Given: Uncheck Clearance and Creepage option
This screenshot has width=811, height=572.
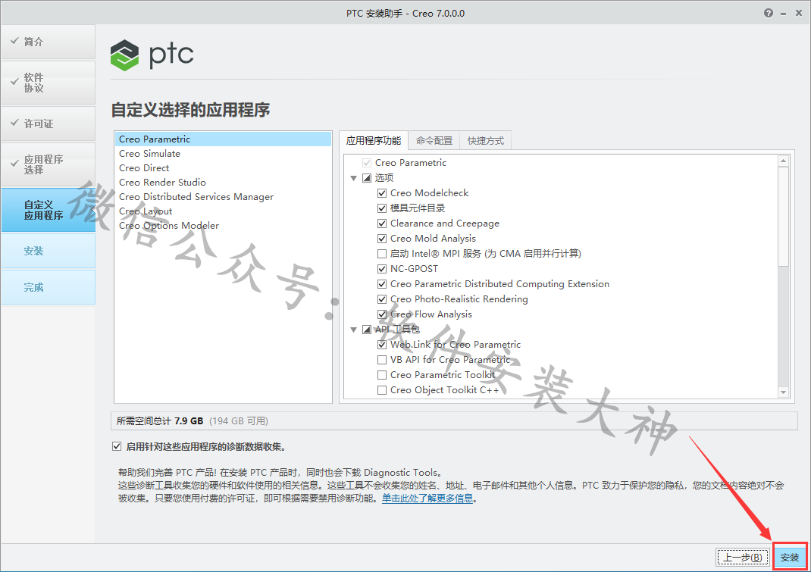Looking at the screenshot, I should point(382,223).
